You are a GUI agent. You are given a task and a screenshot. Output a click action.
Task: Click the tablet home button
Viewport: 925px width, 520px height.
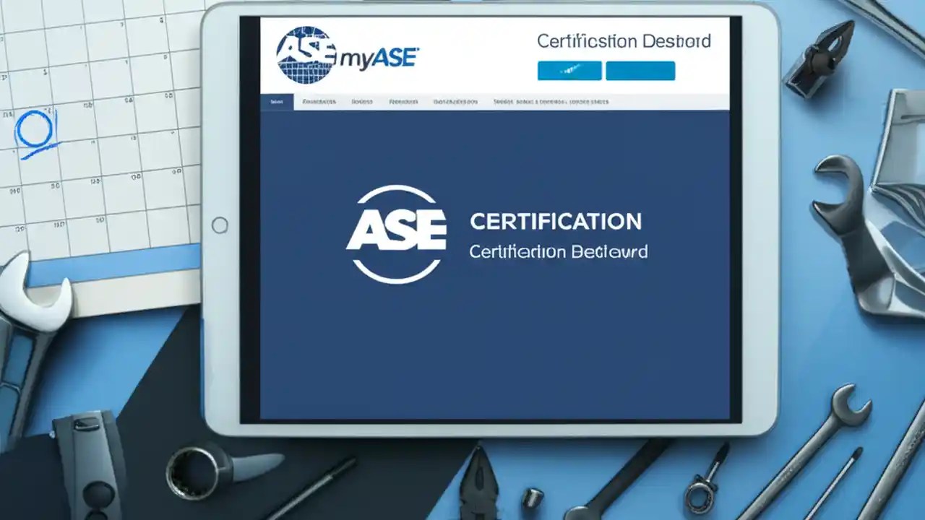coord(220,224)
